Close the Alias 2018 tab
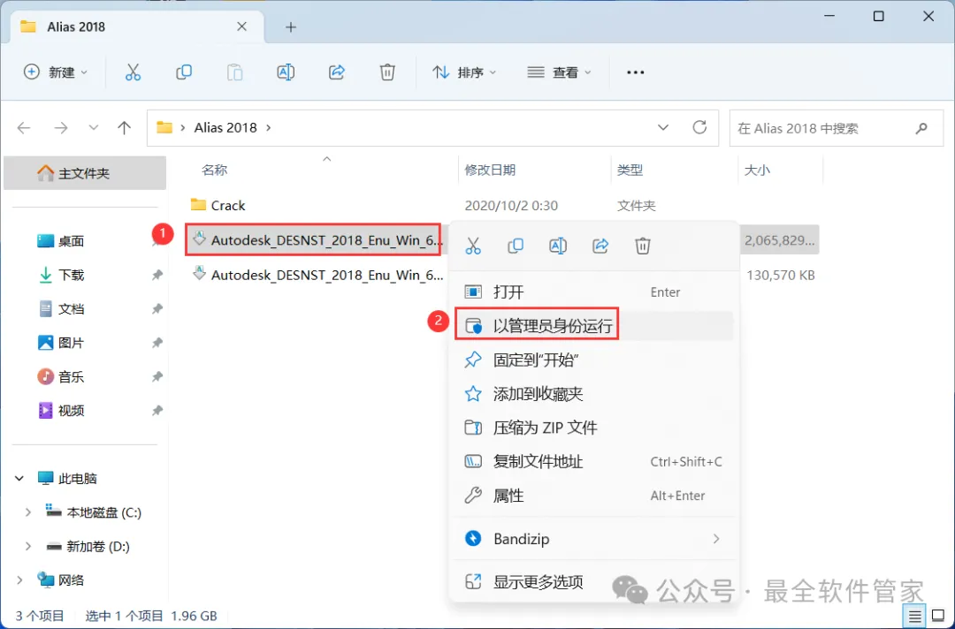955x629 pixels. click(x=241, y=27)
